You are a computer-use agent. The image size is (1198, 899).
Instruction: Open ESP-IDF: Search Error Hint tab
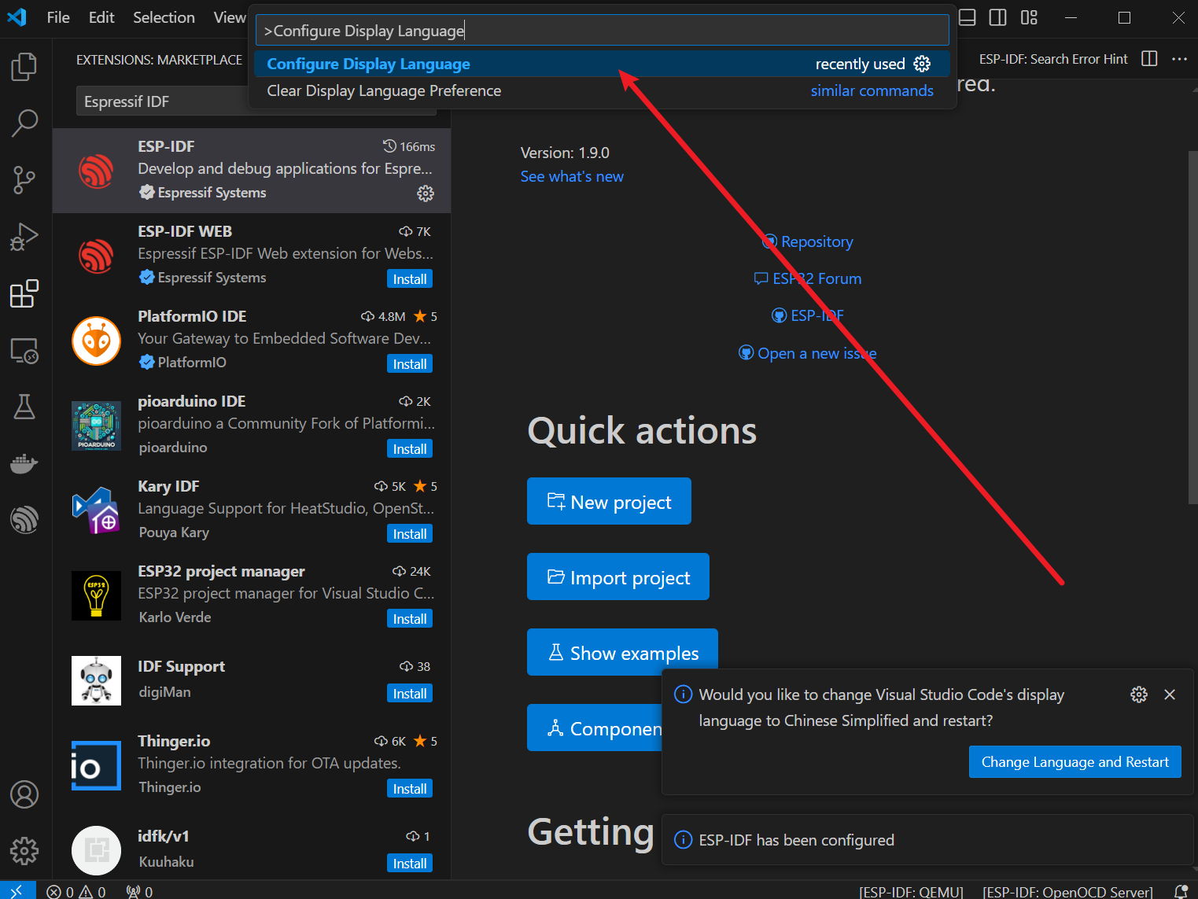(1052, 59)
